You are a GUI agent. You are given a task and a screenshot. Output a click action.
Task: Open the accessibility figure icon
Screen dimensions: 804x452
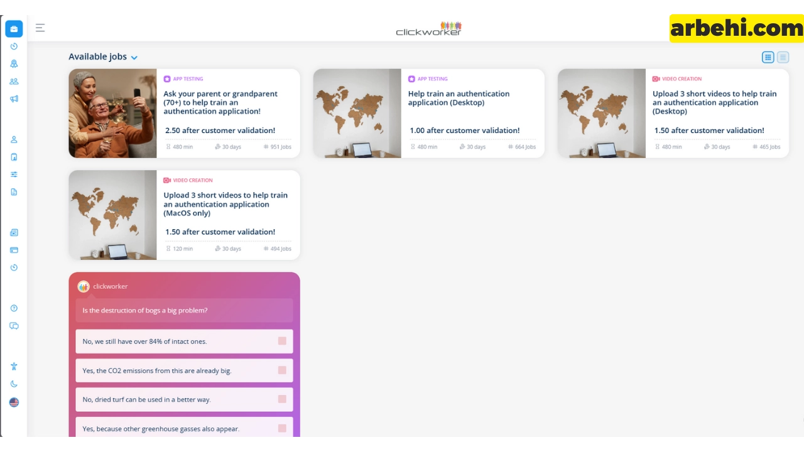[x=14, y=367]
